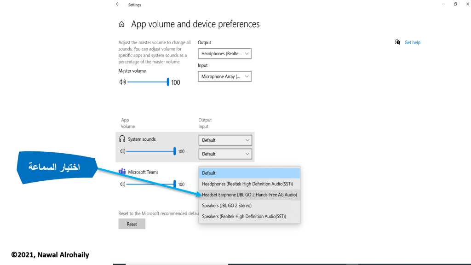The width and height of the screenshot is (471, 265).
Task: Open the System sounds output Default dropdown
Action: click(225, 140)
